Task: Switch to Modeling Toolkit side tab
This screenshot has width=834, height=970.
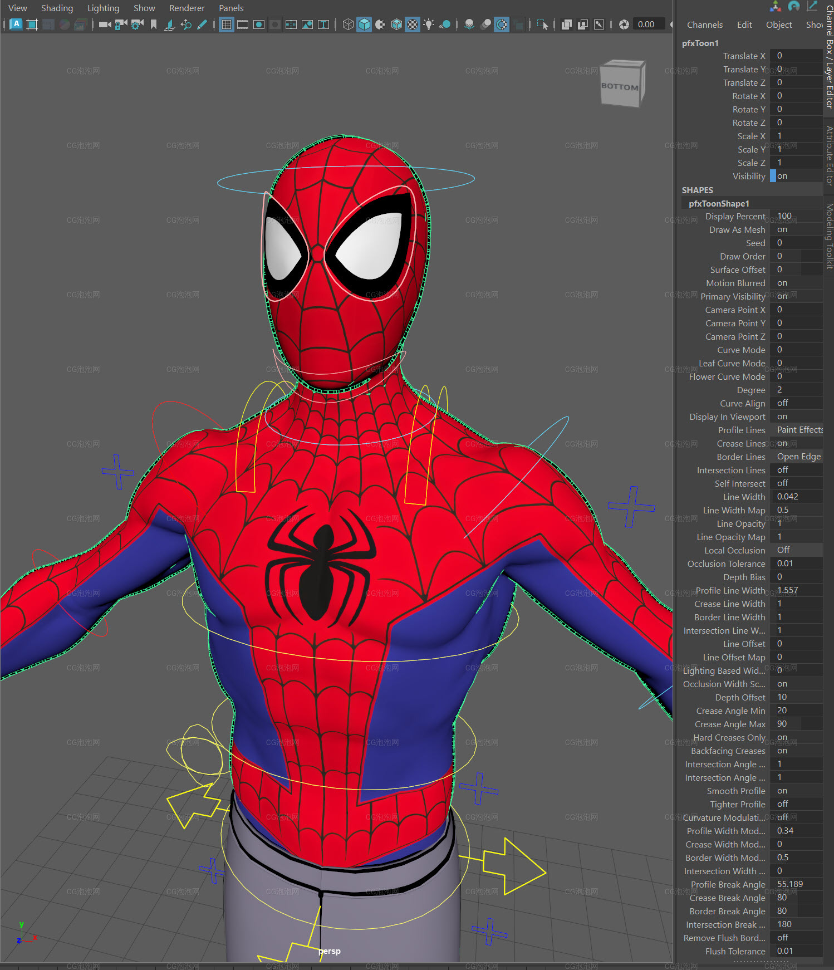Action: pyautogui.click(x=829, y=236)
